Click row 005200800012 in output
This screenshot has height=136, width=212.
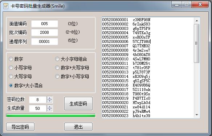tap(126, 68)
